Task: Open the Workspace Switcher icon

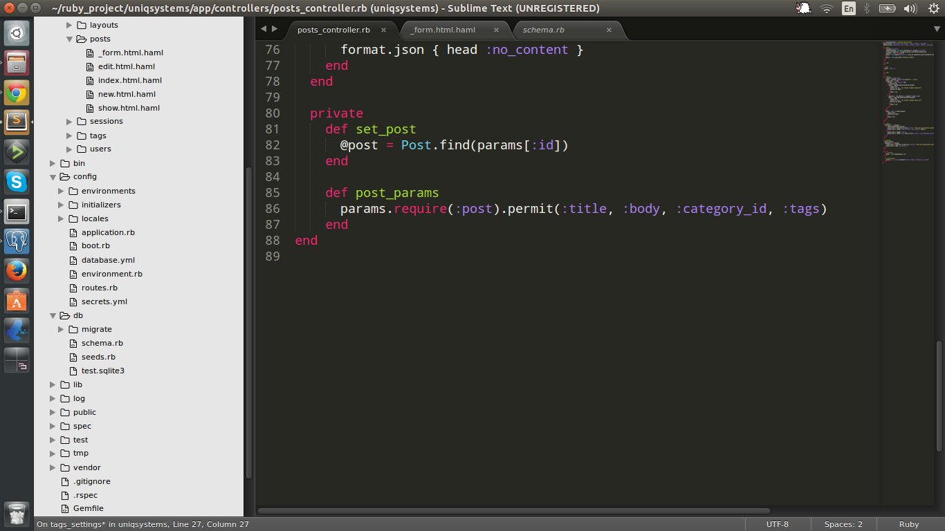Action: tap(17, 360)
